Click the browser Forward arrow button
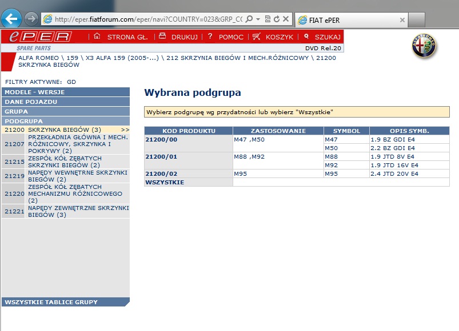 coord(31,19)
